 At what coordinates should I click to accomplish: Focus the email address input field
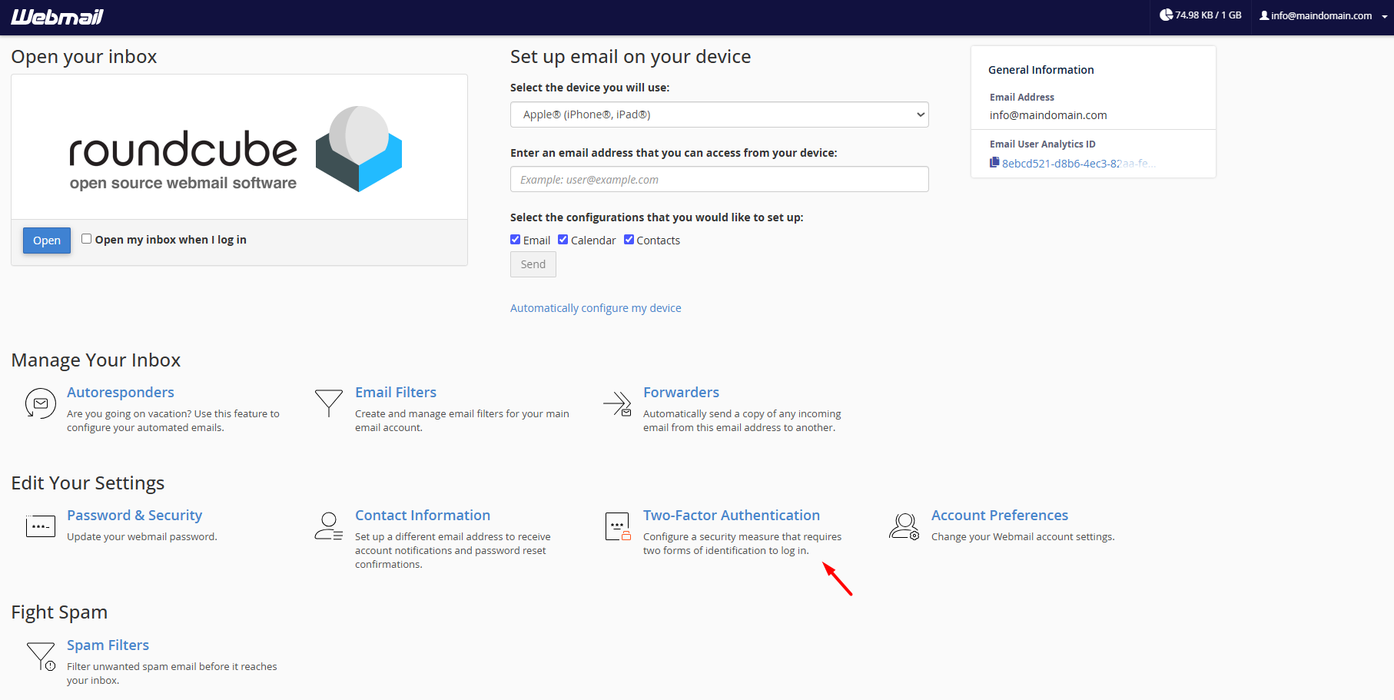pyautogui.click(x=719, y=179)
